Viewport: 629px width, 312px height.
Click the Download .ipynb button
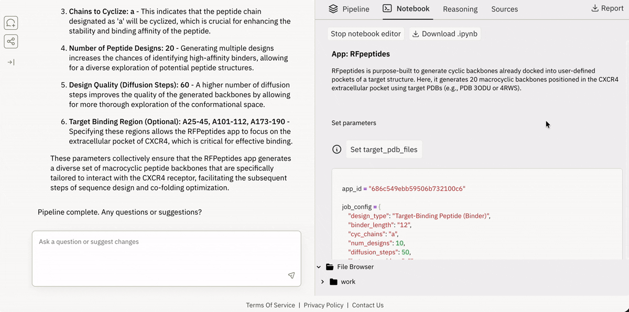point(444,34)
